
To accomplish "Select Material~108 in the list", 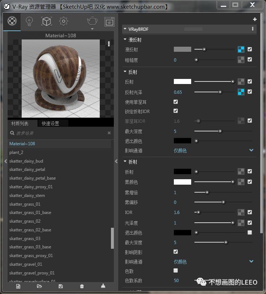I will point(60,144).
